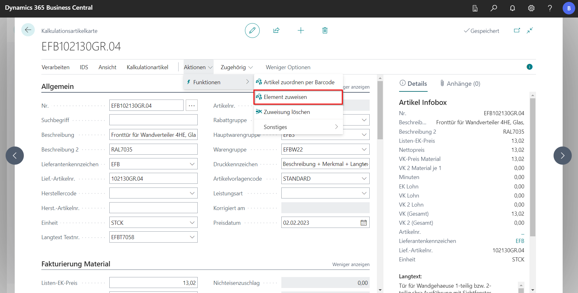Click the pencil edit icon
Image resolution: width=578 pixels, height=293 pixels.
(x=252, y=30)
